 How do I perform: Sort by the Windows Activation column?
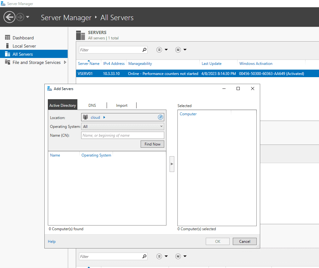tap(256, 64)
